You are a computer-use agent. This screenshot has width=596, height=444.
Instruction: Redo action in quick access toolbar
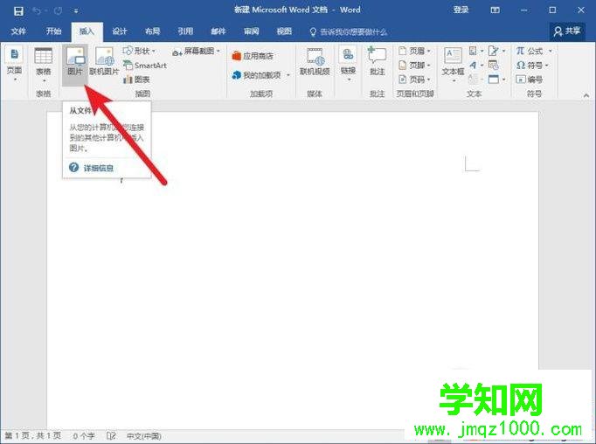pos(58,11)
